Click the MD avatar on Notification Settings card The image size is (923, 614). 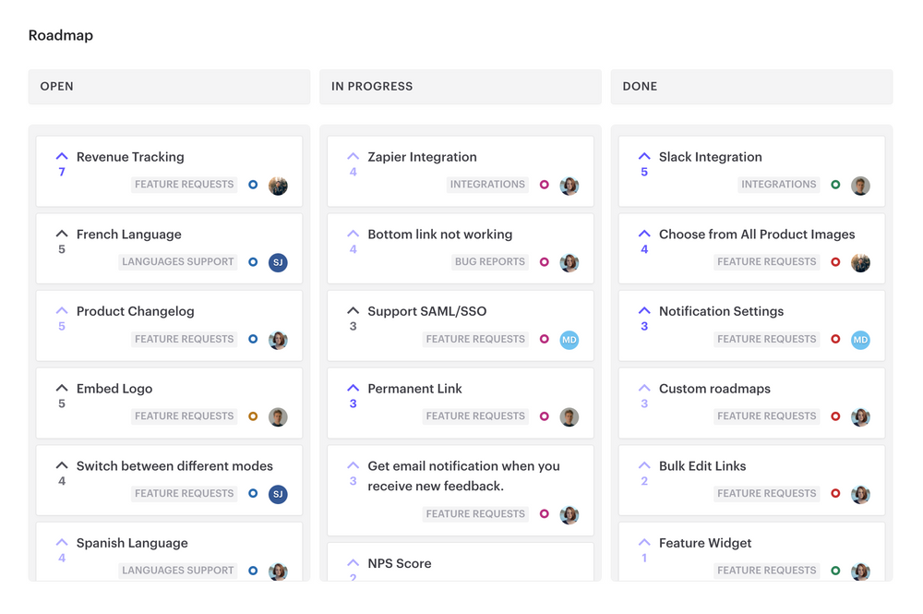[860, 340]
